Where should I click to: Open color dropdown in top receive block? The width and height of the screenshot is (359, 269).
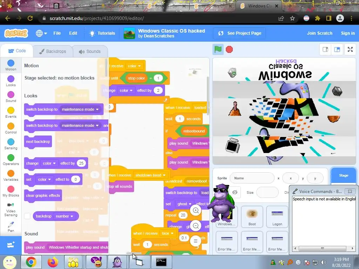click(134, 66)
